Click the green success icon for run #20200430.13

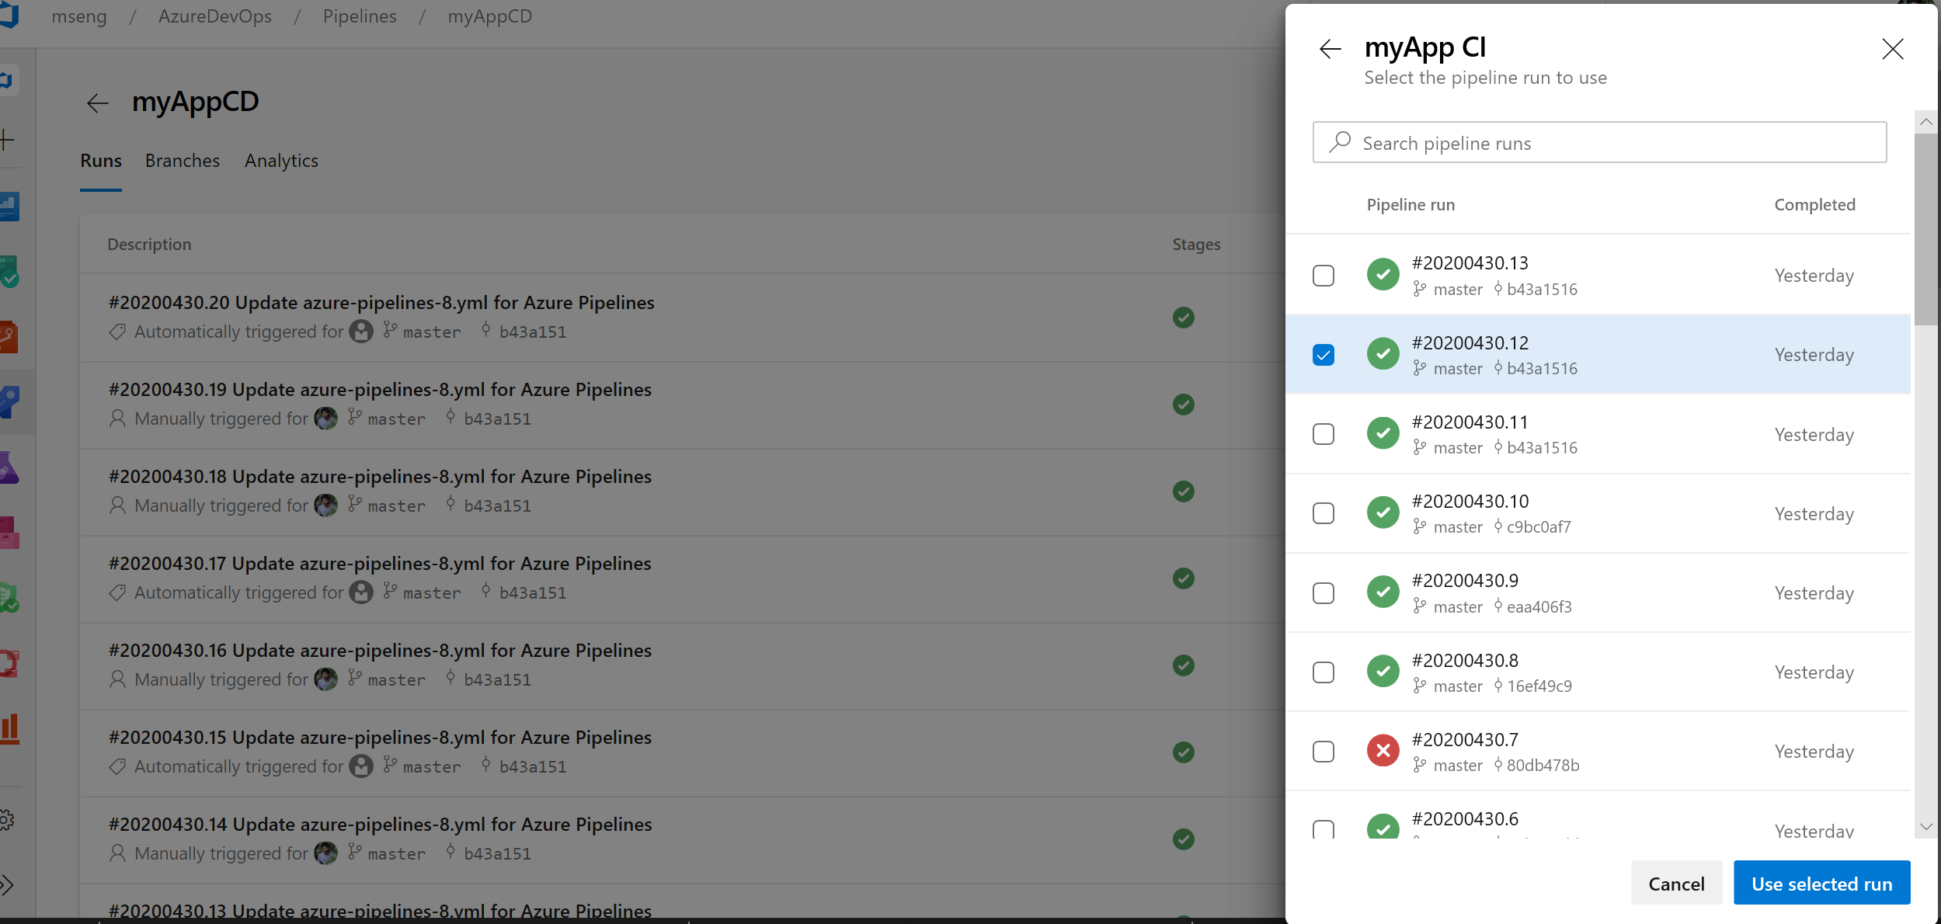point(1383,275)
